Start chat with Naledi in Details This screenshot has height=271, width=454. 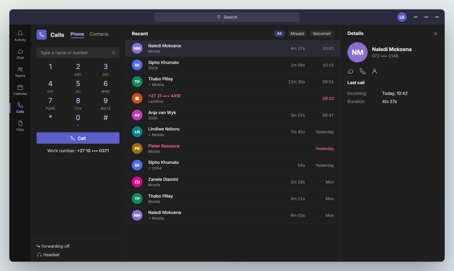351,72
